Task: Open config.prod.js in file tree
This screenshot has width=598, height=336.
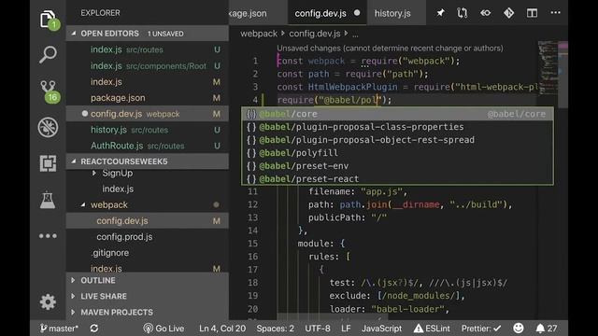Action: pos(148,236)
